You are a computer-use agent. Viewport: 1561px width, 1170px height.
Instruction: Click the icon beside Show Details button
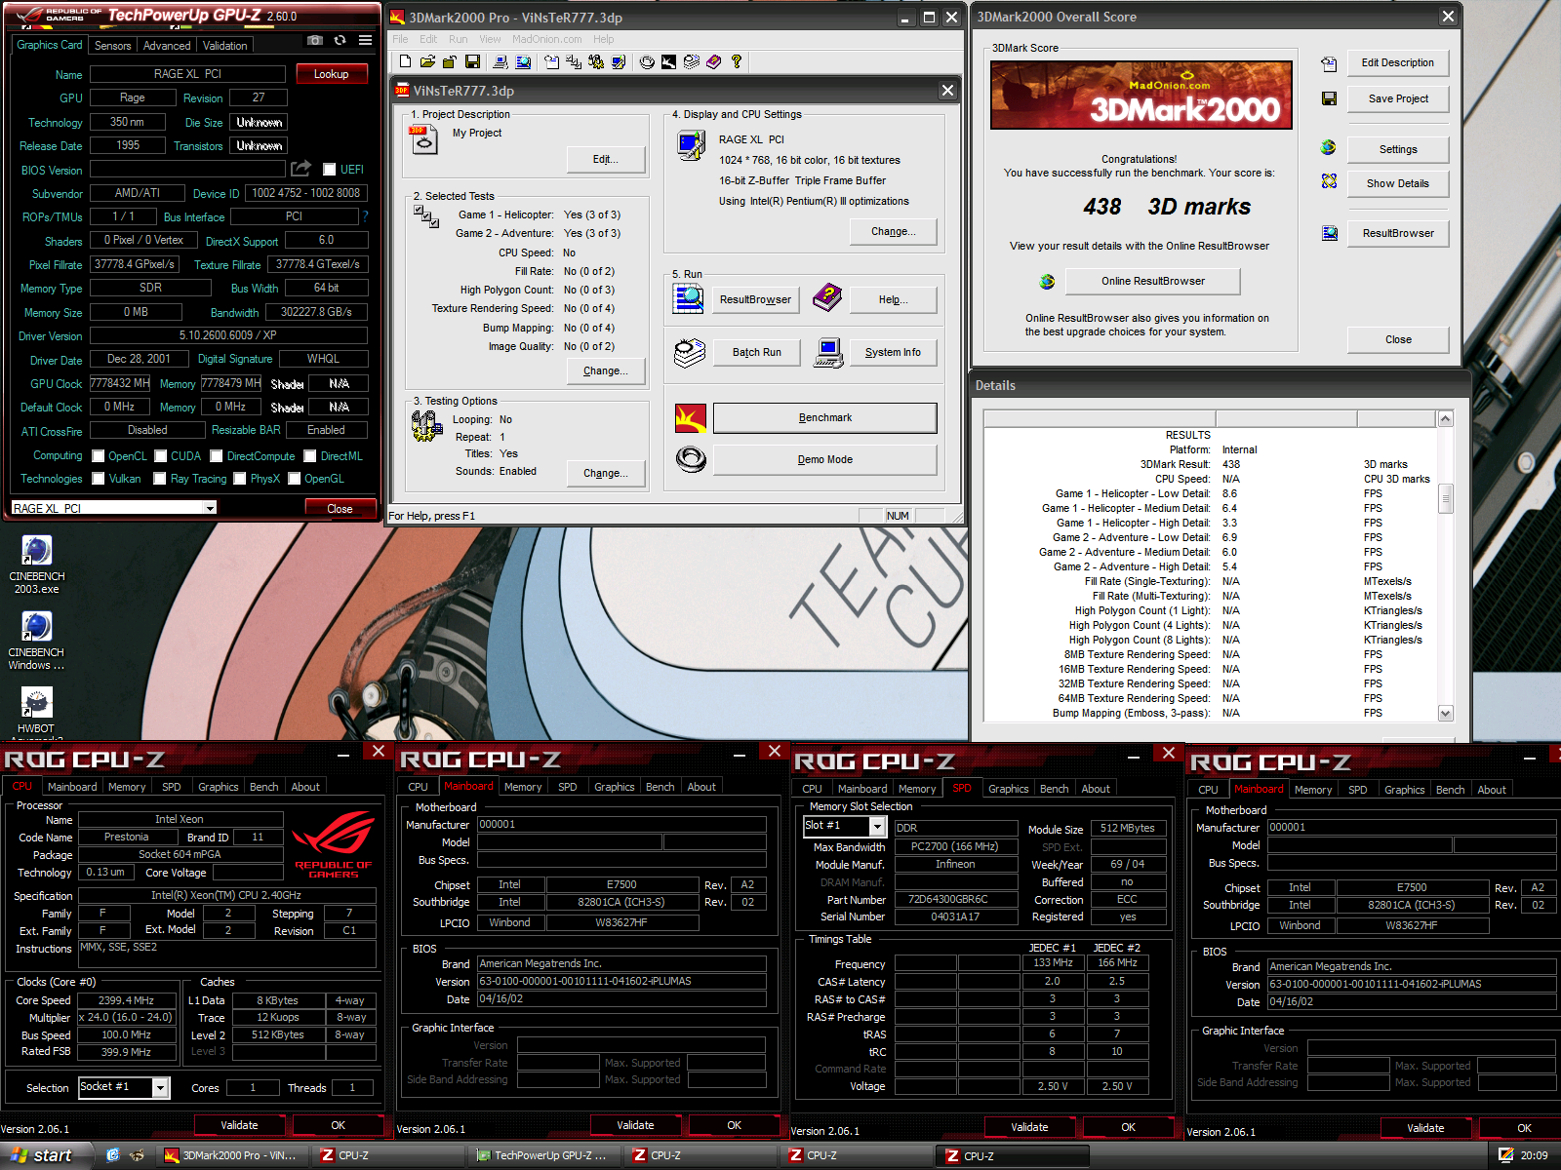pyautogui.click(x=1329, y=181)
